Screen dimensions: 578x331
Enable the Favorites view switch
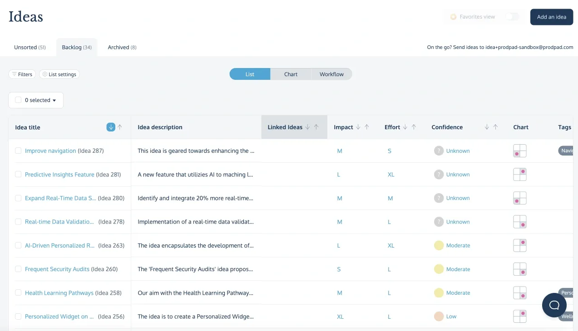click(x=513, y=16)
